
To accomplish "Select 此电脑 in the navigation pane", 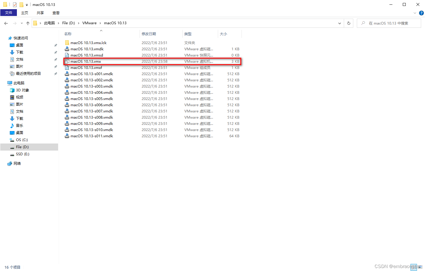I will (19, 83).
